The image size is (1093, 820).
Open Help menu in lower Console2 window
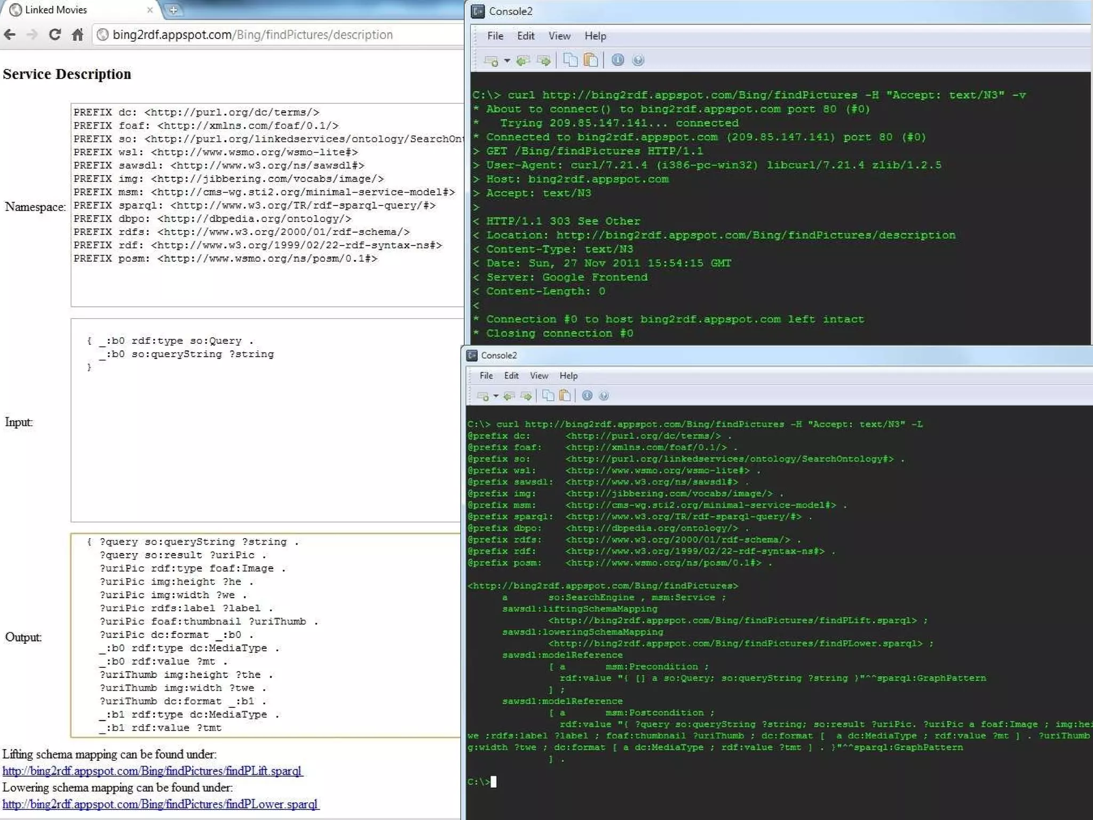(x=568, y=376)
